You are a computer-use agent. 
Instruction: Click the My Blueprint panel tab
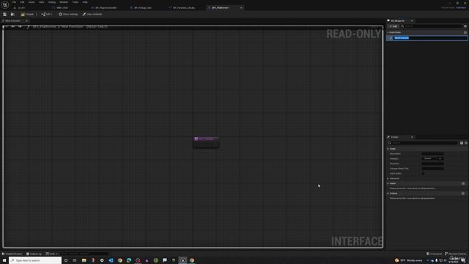pos(397,21)
